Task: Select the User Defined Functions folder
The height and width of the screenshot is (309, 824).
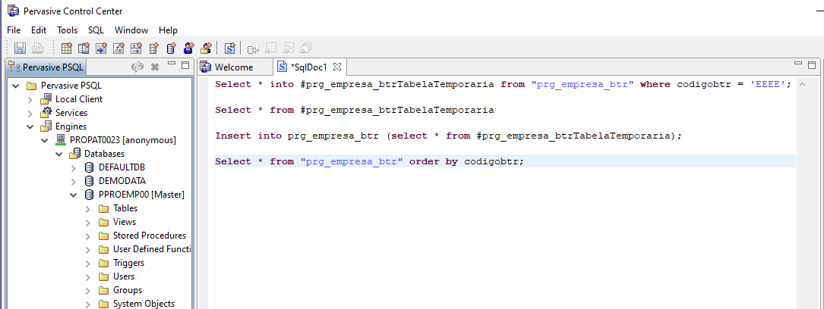Action: click(152, 248)
